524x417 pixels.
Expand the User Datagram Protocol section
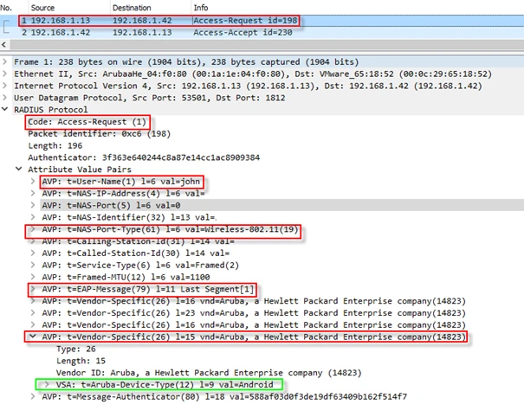(7, 99)
